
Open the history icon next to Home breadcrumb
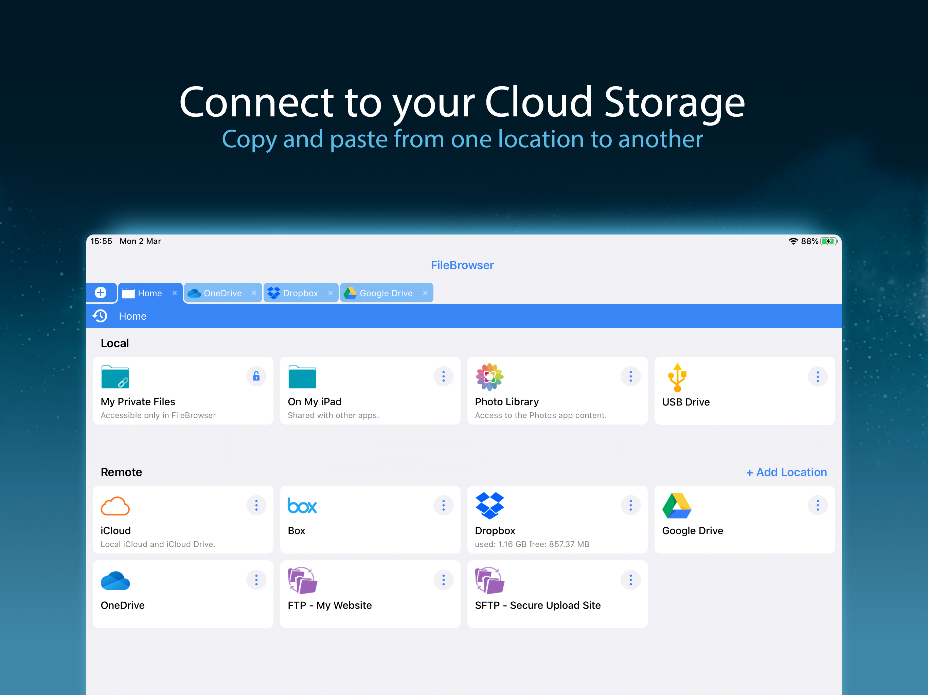click(100, 316)
